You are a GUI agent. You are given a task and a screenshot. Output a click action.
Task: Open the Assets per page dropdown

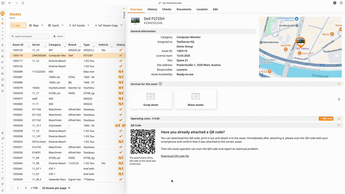click(x=56, y=188)
